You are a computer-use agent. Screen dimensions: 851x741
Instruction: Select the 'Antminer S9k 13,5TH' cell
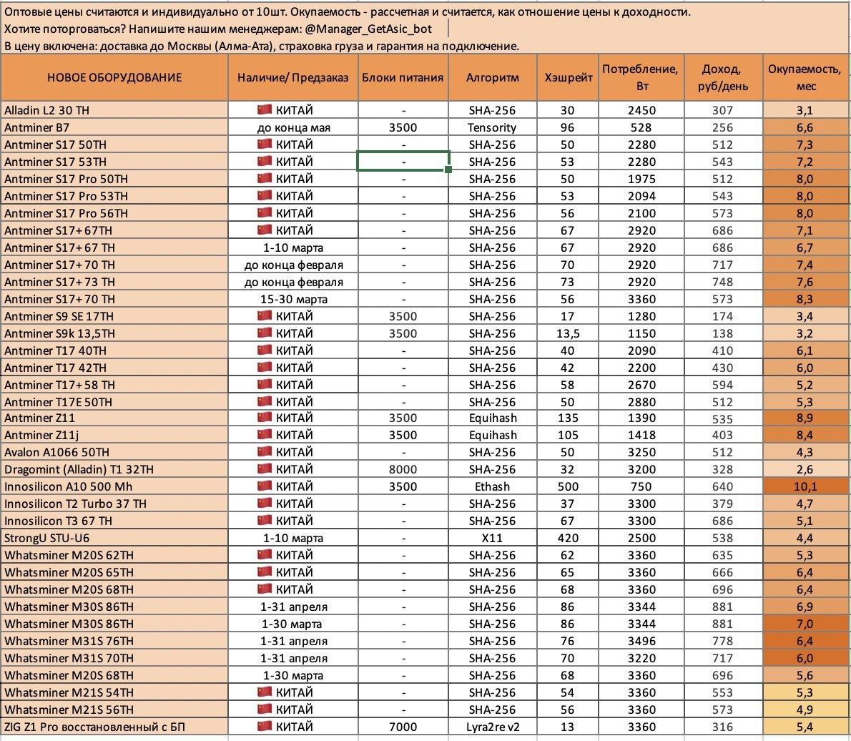(x=114, y=333)
